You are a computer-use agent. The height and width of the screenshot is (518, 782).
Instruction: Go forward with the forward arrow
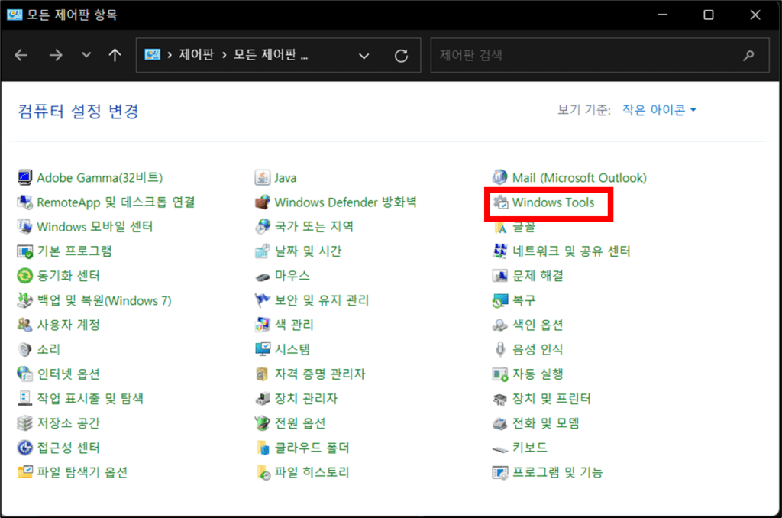pos(56,55)
